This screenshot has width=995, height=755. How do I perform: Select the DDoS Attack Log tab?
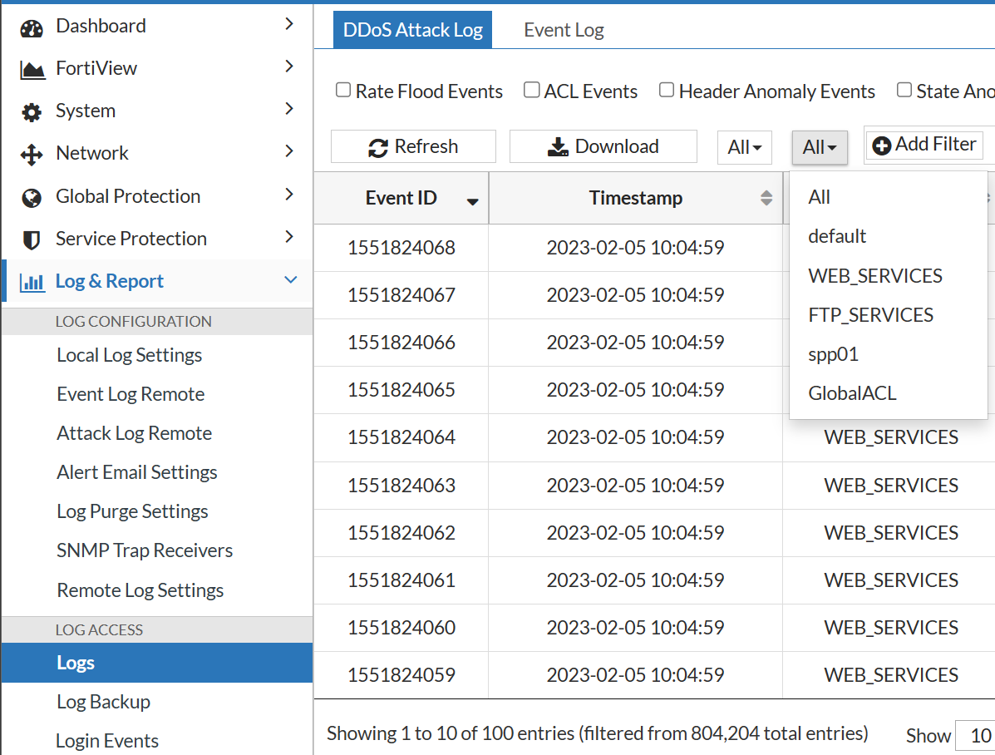coord(412,29)
